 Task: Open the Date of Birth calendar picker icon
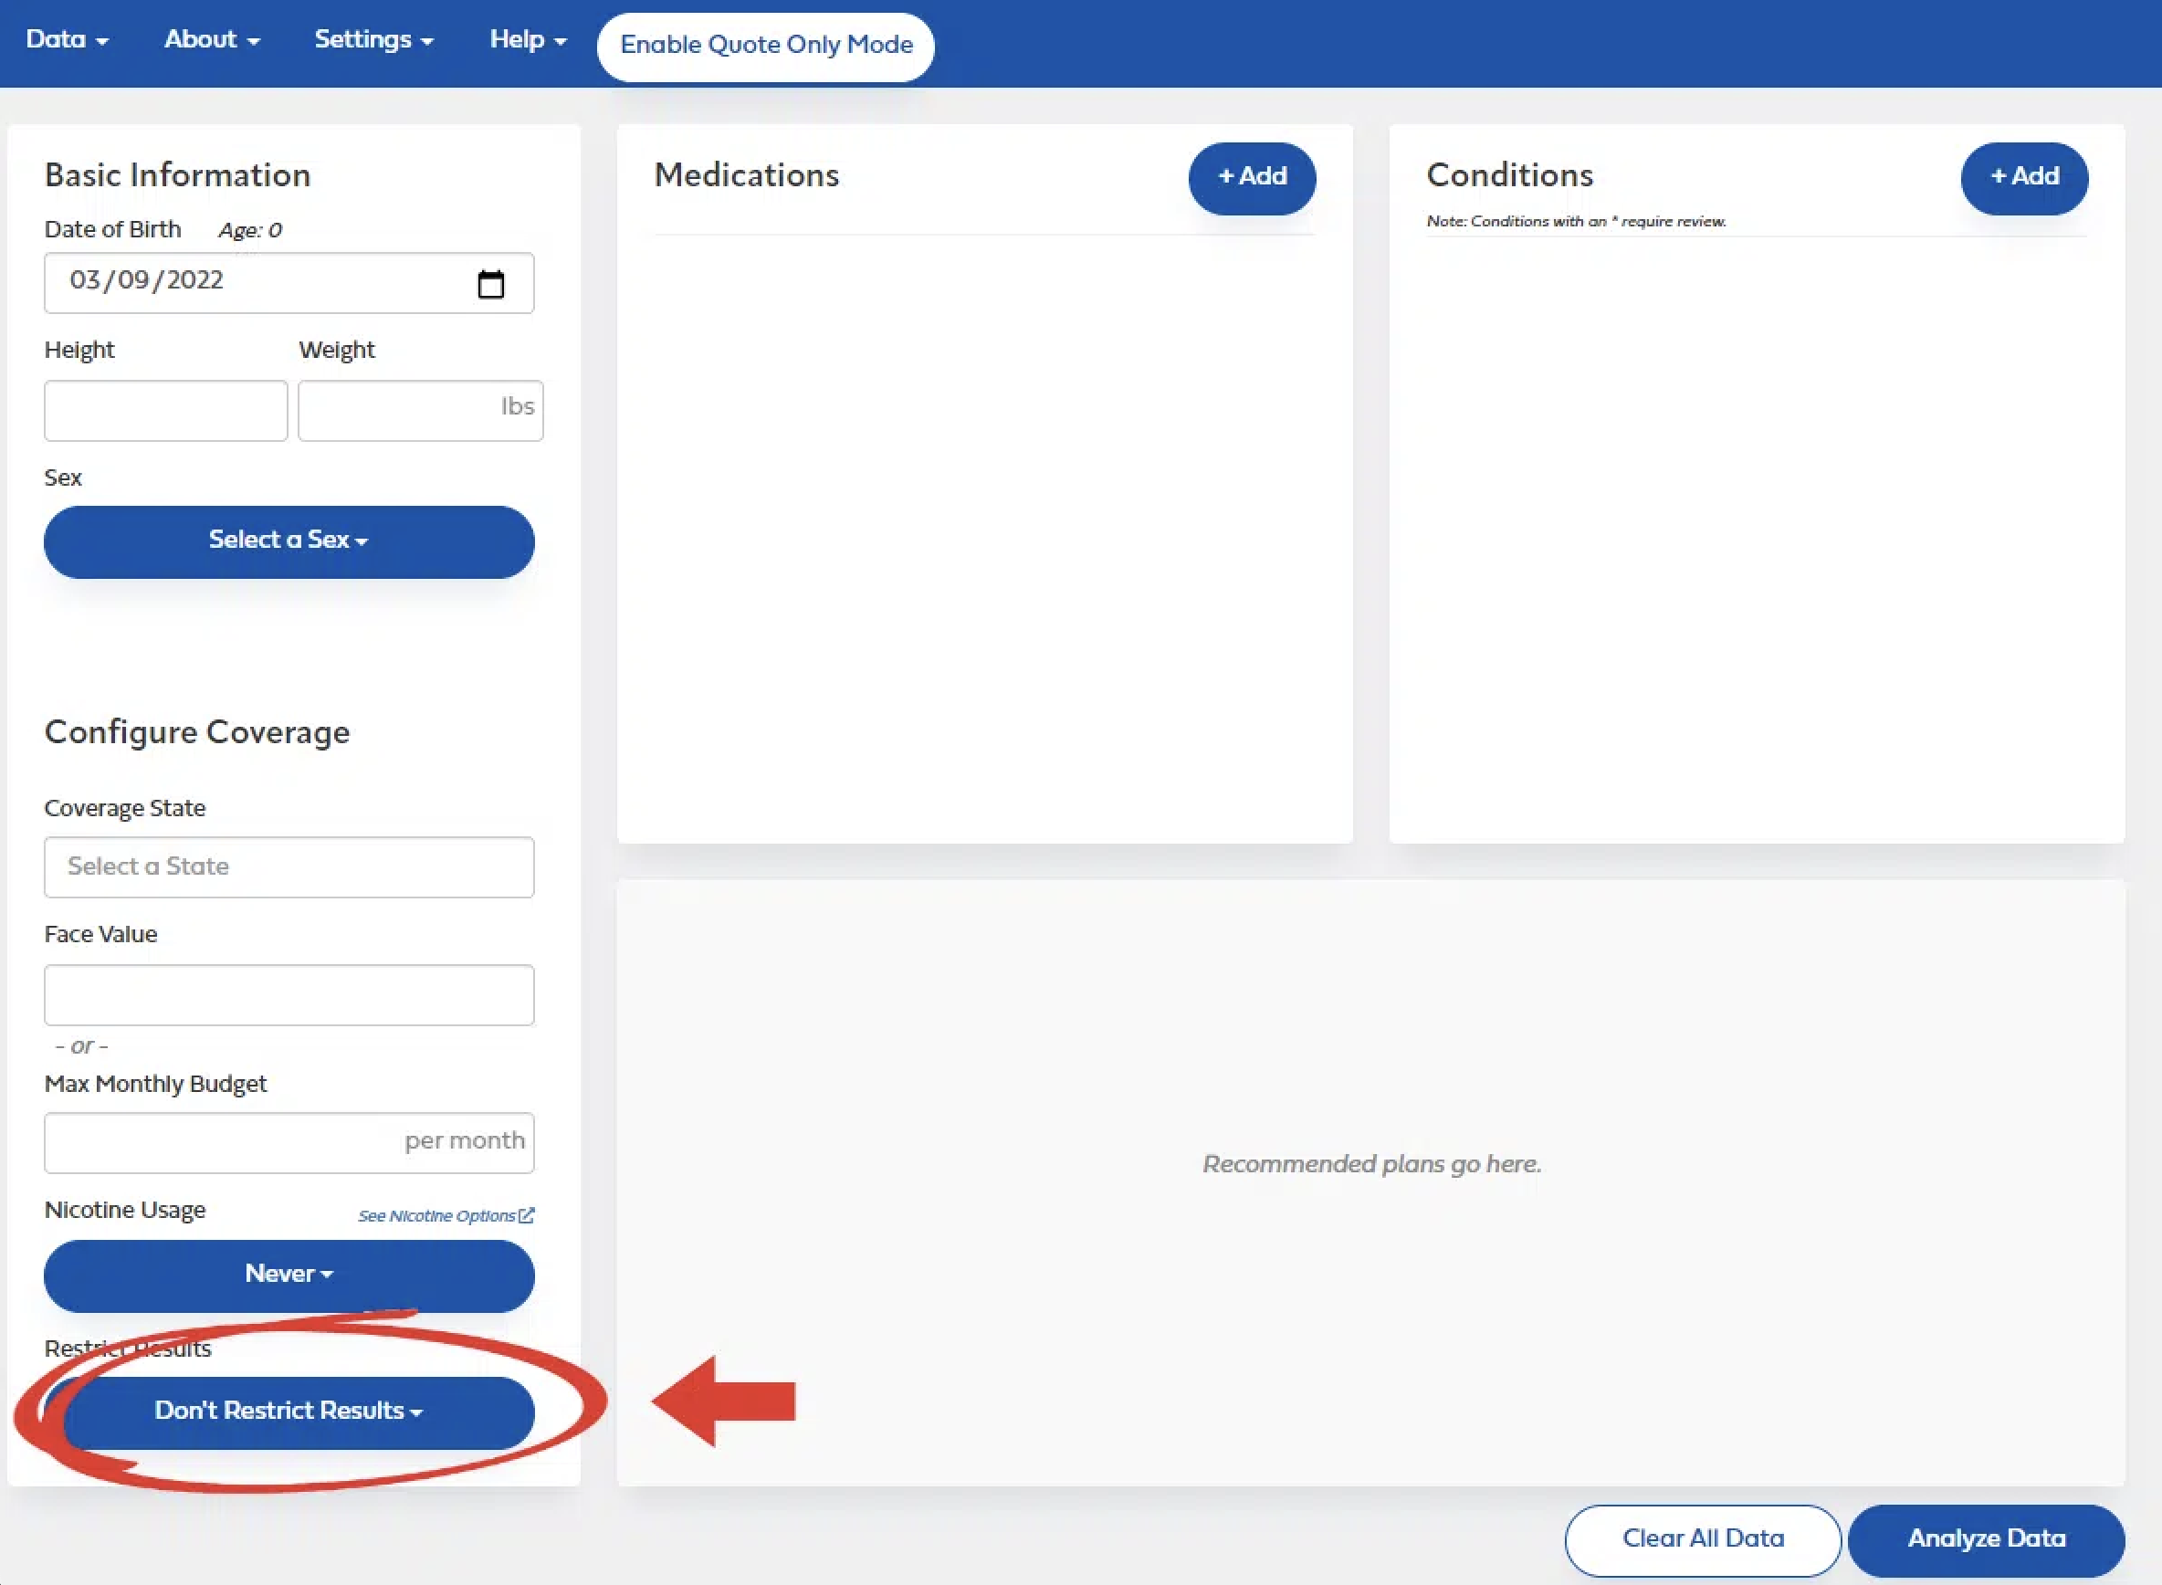point(490,284)
